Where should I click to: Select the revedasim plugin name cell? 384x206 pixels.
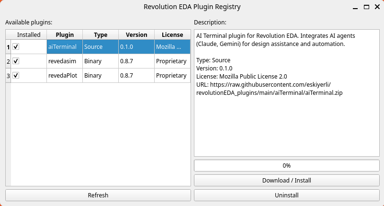(65, 61)
